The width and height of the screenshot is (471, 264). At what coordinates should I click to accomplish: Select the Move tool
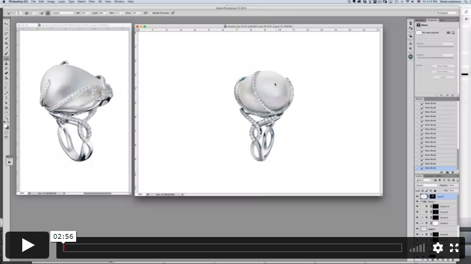pyautogui.click(x=7, y=24)
